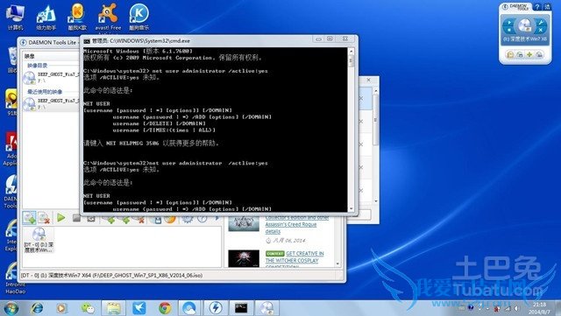Click the X unmount button on DAEMON Tools gadget
Screen dimensions: 561x316
pyautogui.click(x=541, y=30)
